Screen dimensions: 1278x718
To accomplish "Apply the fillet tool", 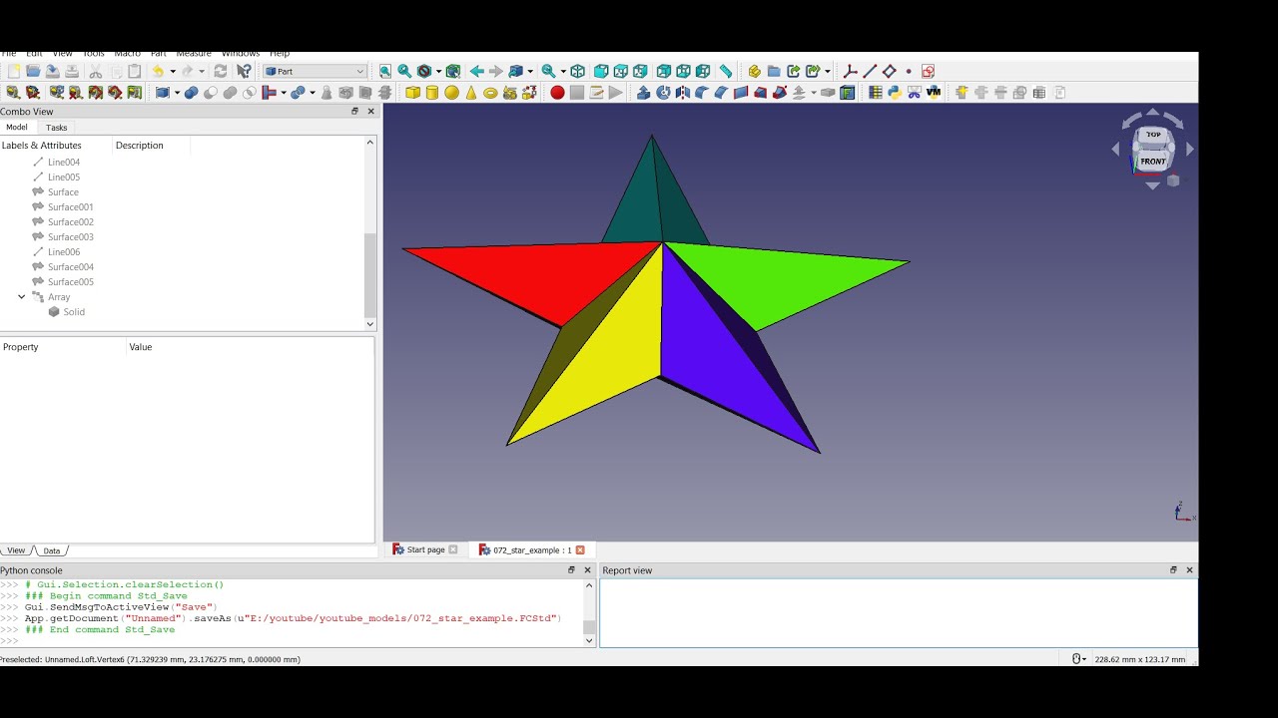I will 701,93.
